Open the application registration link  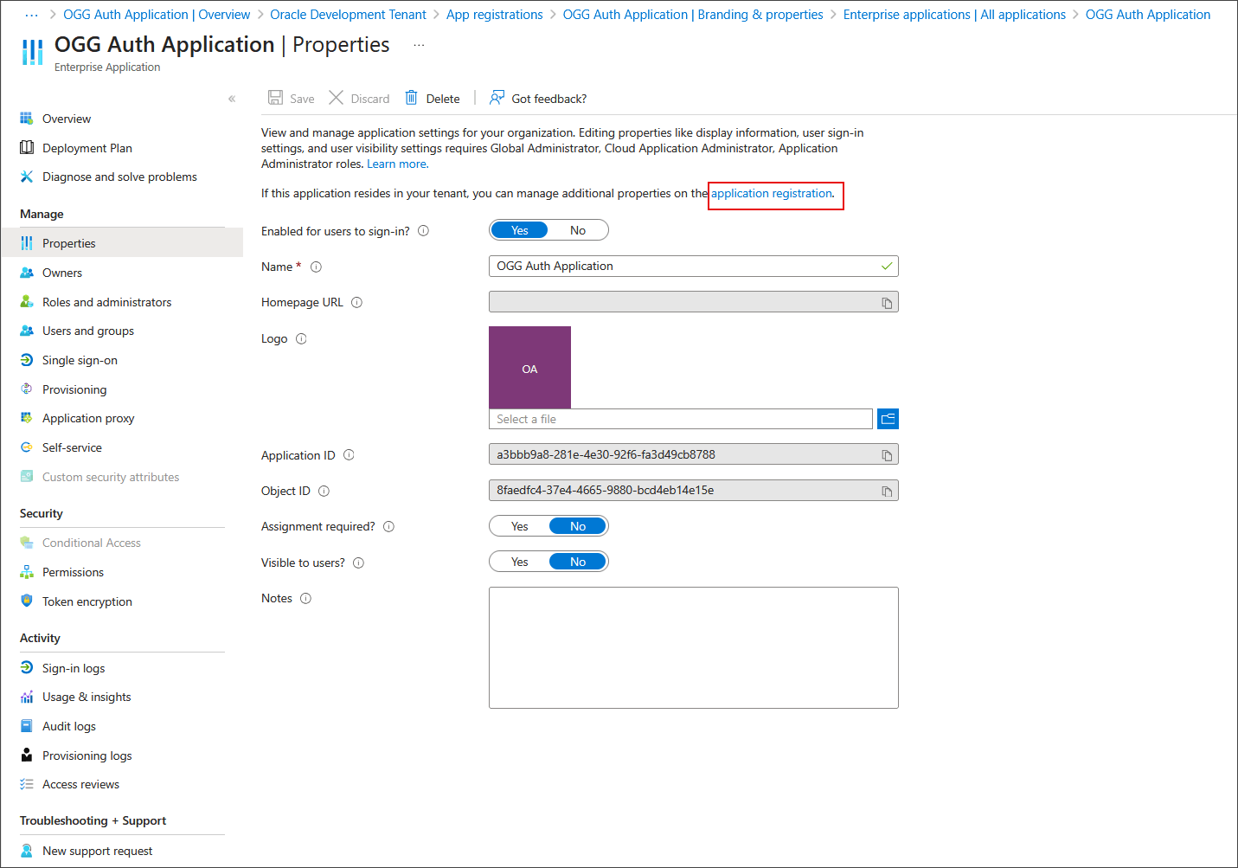pyautogui.click(x=771, y=193)
